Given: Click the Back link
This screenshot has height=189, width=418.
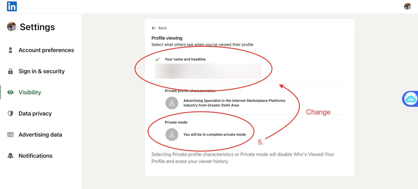Looking at the screenshot, I should coord(163,28).
